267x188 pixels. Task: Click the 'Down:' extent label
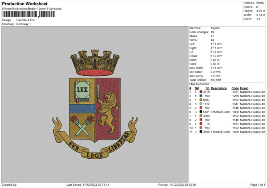pos(193,56)
